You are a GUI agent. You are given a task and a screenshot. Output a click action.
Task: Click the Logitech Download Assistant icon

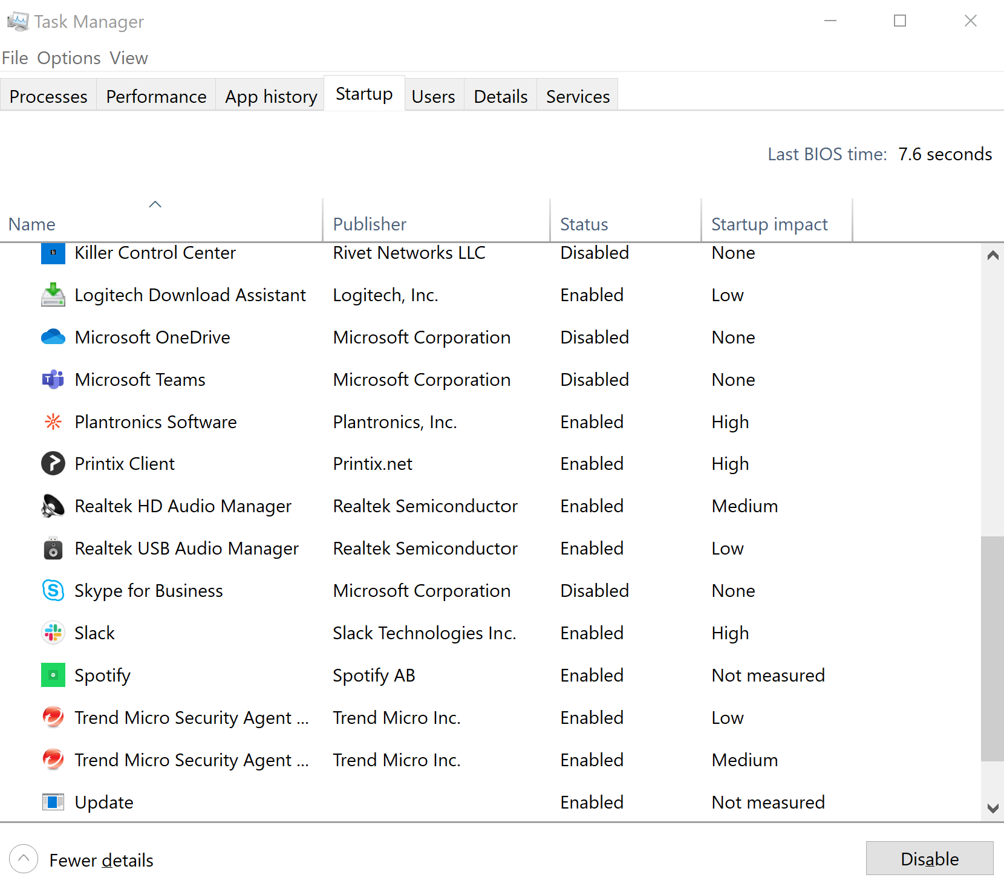[x=53, y=295]
